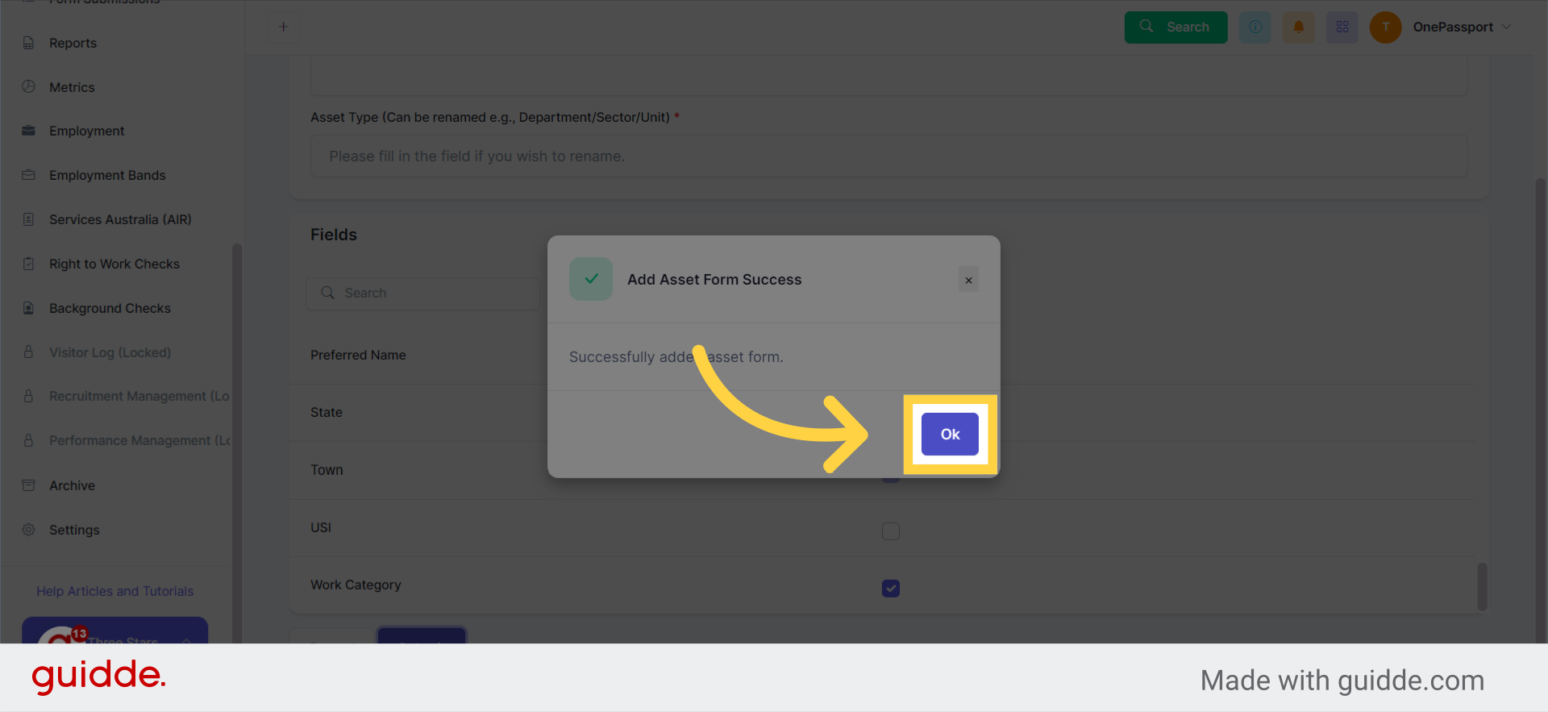Open Archive in the sidebar
Viewport: 1548px width, 712px height.
[72, 485]
